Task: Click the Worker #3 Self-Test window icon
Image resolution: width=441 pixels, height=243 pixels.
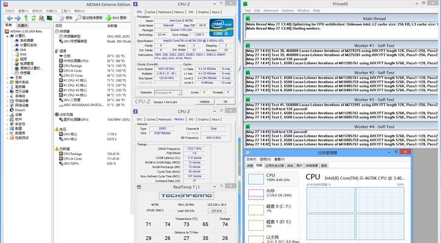Action: tap(248, 100)
